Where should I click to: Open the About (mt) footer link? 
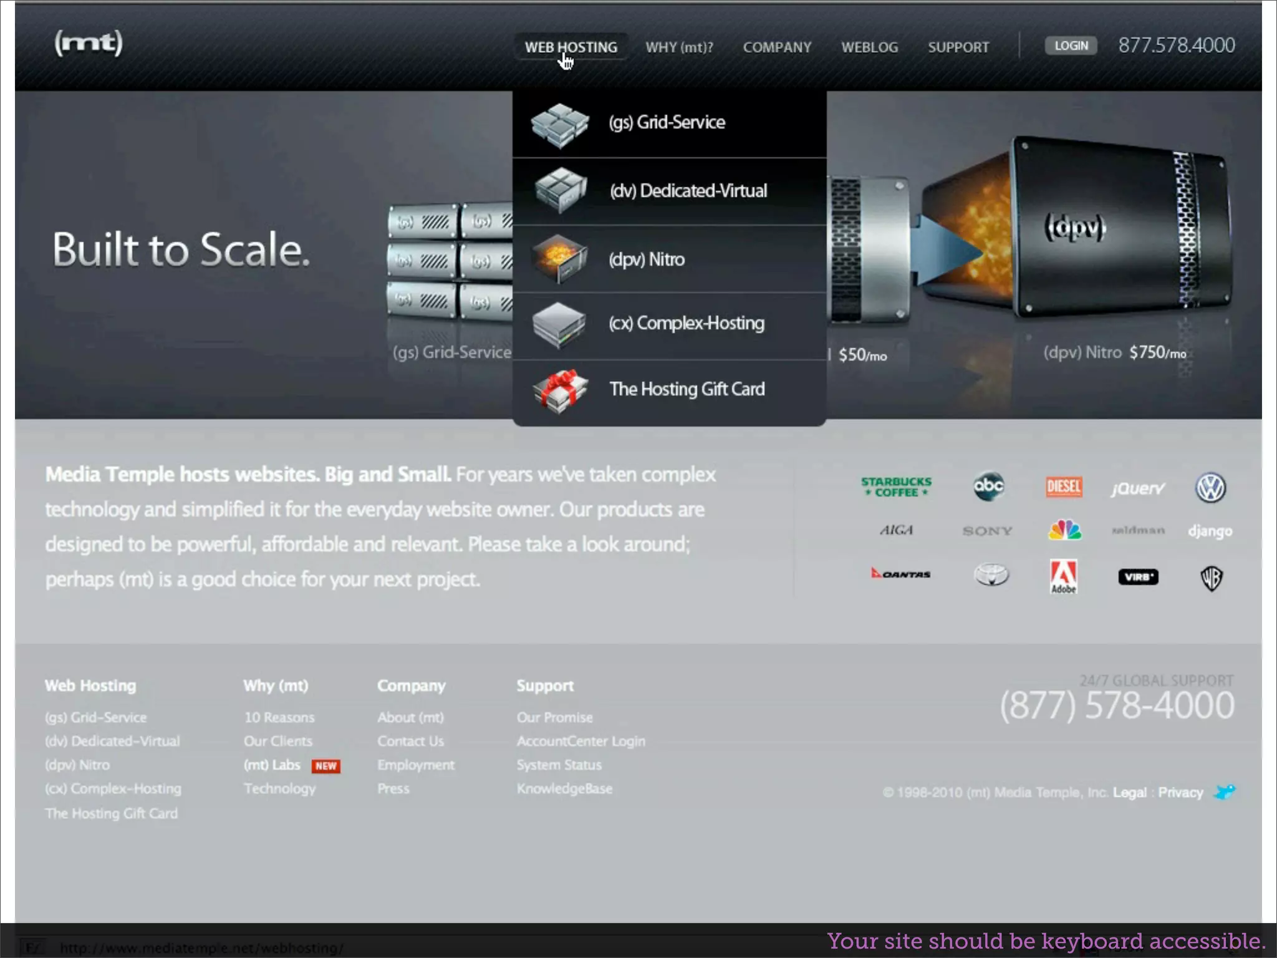click(x=410, y=718)
